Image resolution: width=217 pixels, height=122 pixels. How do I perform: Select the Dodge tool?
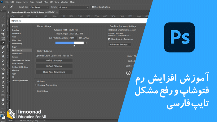tap(3, 78)
